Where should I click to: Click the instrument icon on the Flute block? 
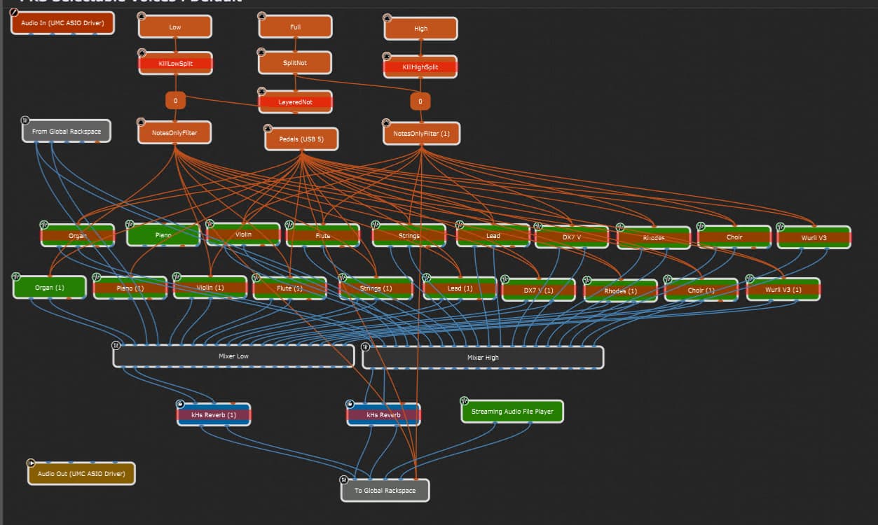point(289,225)
